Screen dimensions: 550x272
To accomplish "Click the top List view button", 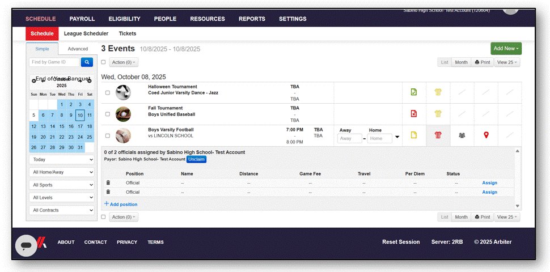I will pyautogui.click(x=445, y=62).
